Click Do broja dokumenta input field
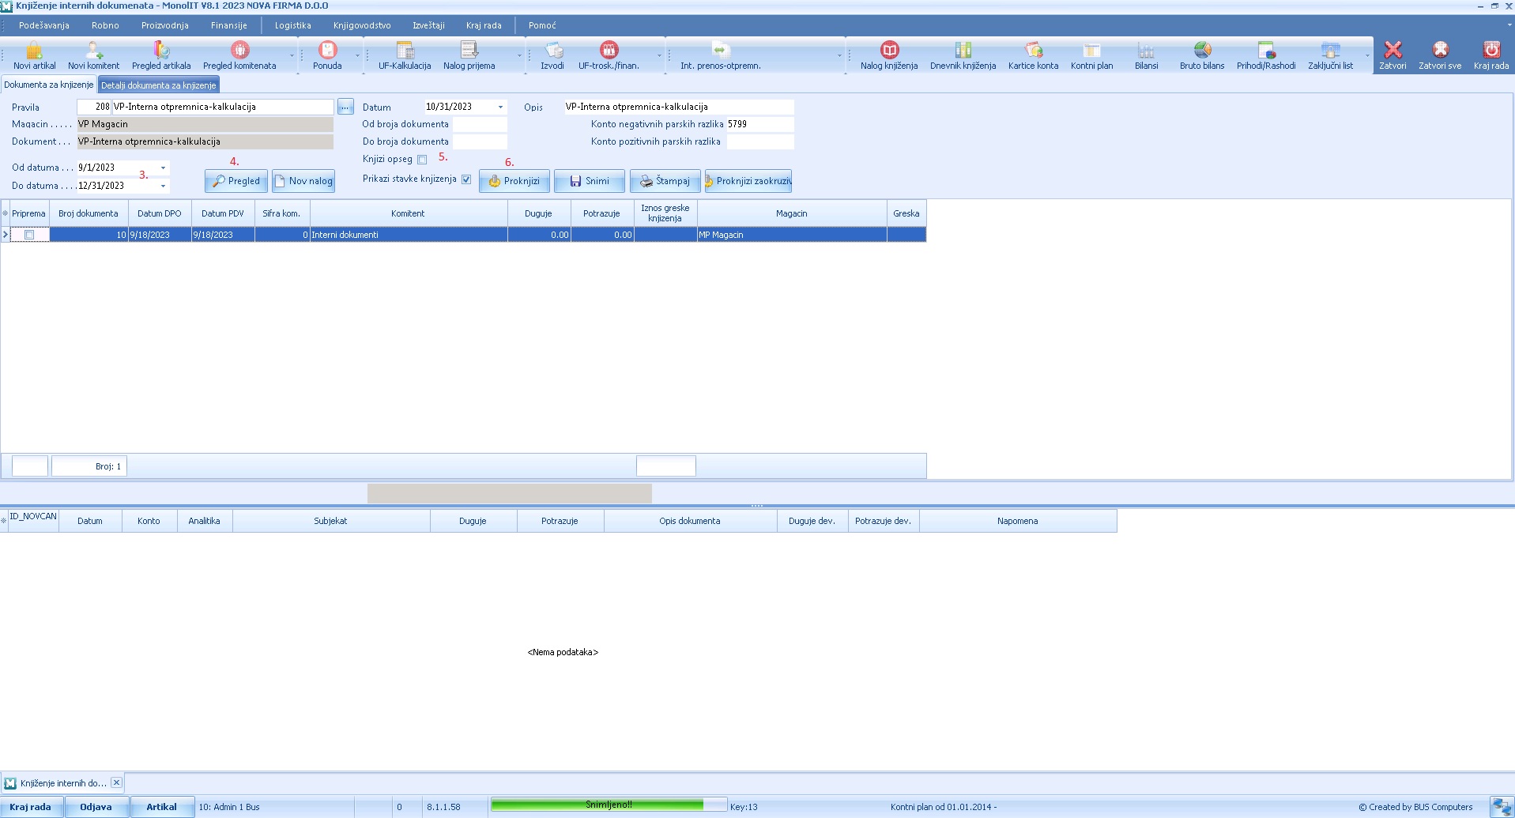This screenshot has height=818, width=1515. pos(480,141)
